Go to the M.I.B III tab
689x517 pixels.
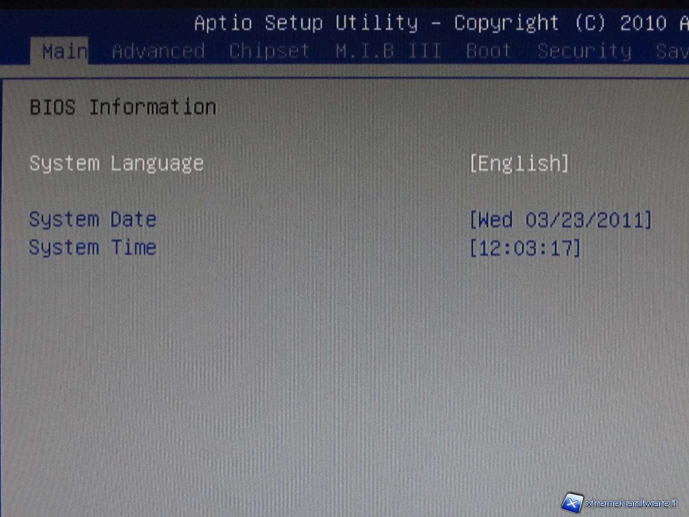point(388,51)
